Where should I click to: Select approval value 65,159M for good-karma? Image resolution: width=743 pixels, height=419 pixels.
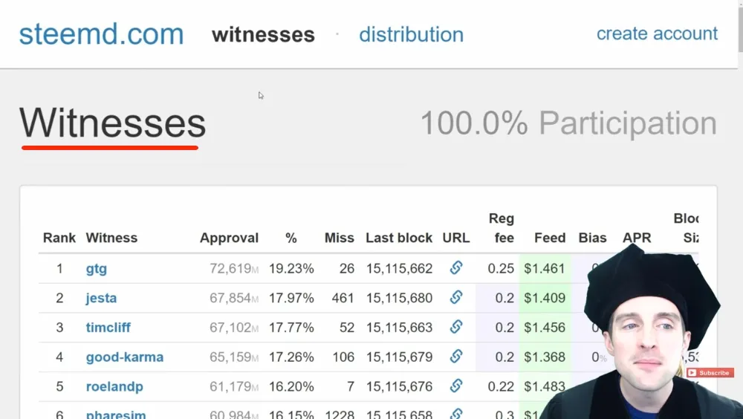click(234, 357)
